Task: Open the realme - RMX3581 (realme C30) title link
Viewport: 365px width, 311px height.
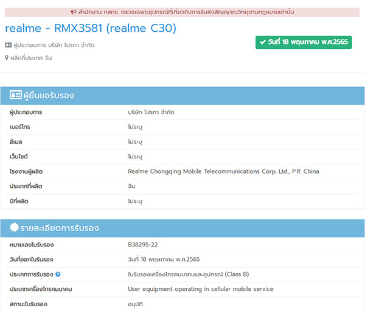Action: 91,28
